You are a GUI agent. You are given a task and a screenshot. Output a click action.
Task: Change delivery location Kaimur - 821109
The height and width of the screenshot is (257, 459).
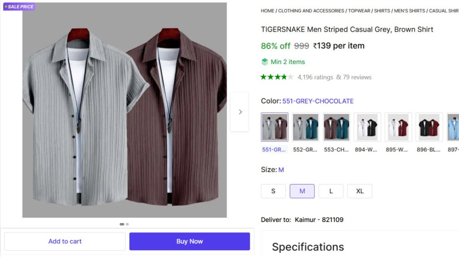(318, 219)
